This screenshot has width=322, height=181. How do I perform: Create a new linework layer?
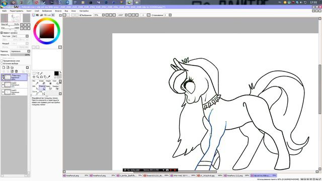click(x=8, y=67)
